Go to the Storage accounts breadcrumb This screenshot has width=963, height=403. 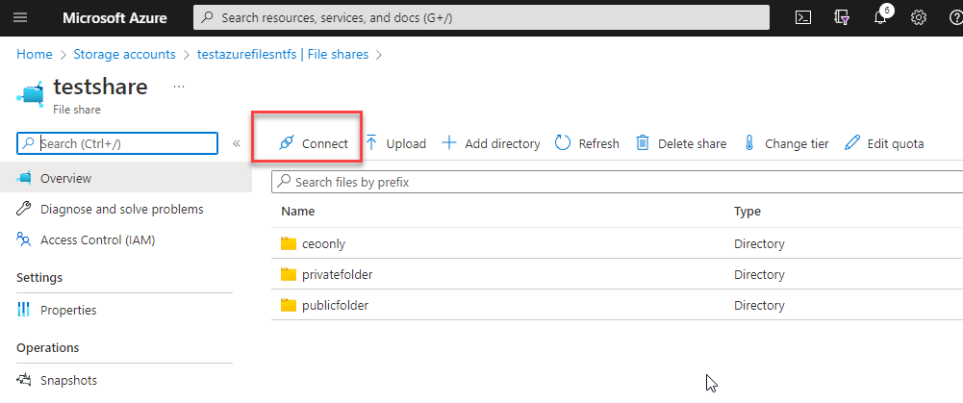[x=125, y=54]
